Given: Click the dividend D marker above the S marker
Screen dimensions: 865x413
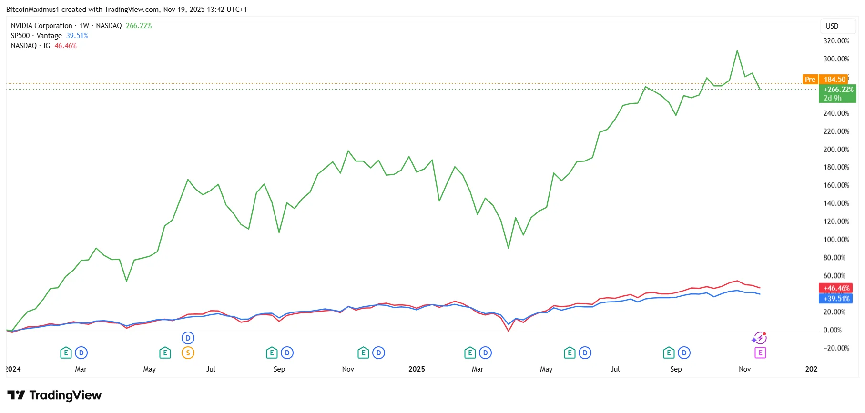Looking at the screenshot, I should pos(188,338).
